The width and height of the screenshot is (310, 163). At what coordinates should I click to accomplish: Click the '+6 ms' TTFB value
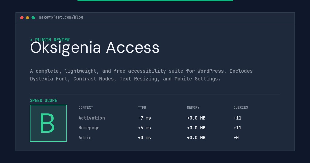pos(144,128)
